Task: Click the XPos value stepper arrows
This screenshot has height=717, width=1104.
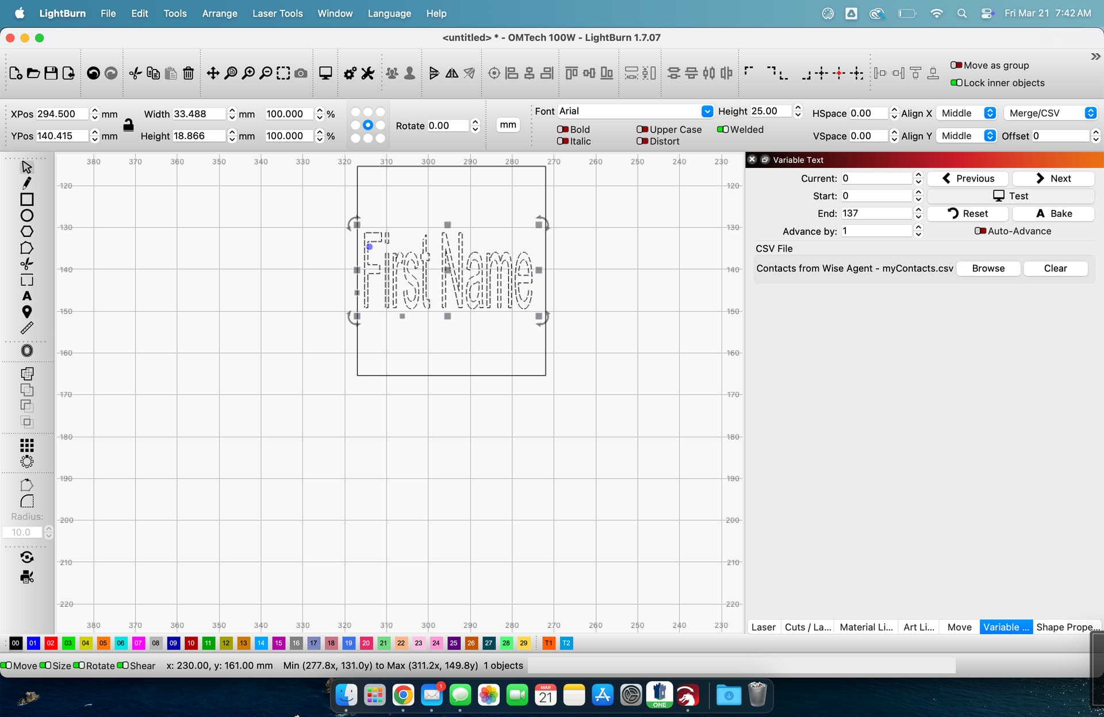Action: click(x=95, y=114)
